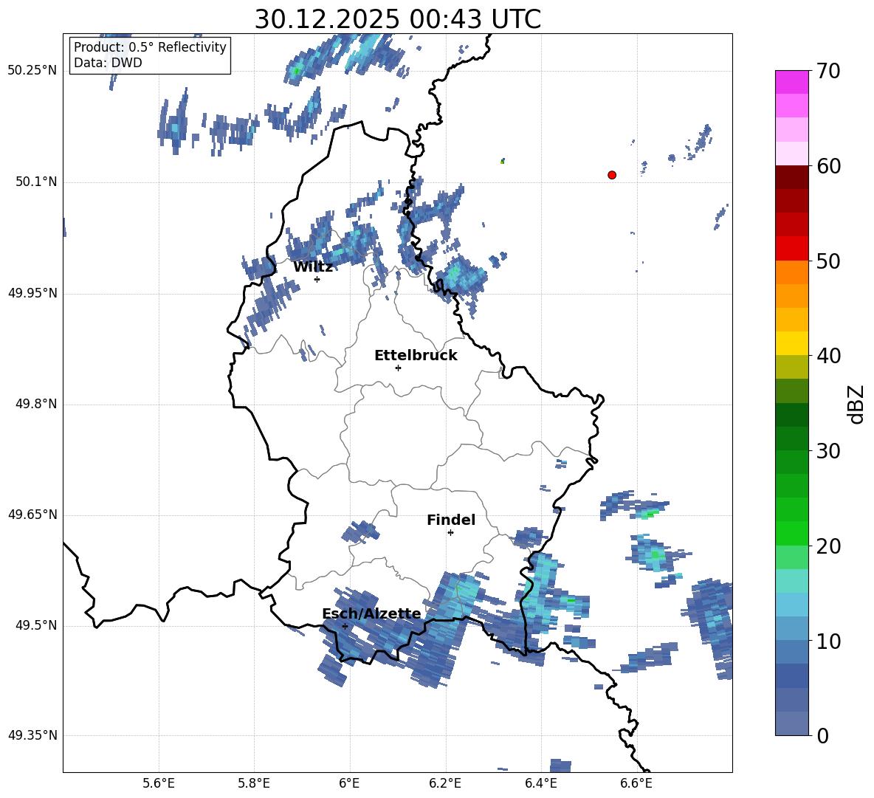Click the 10 value on the colorbar
Viewport: 874px width, 798px height.
(x=828, y=641)
